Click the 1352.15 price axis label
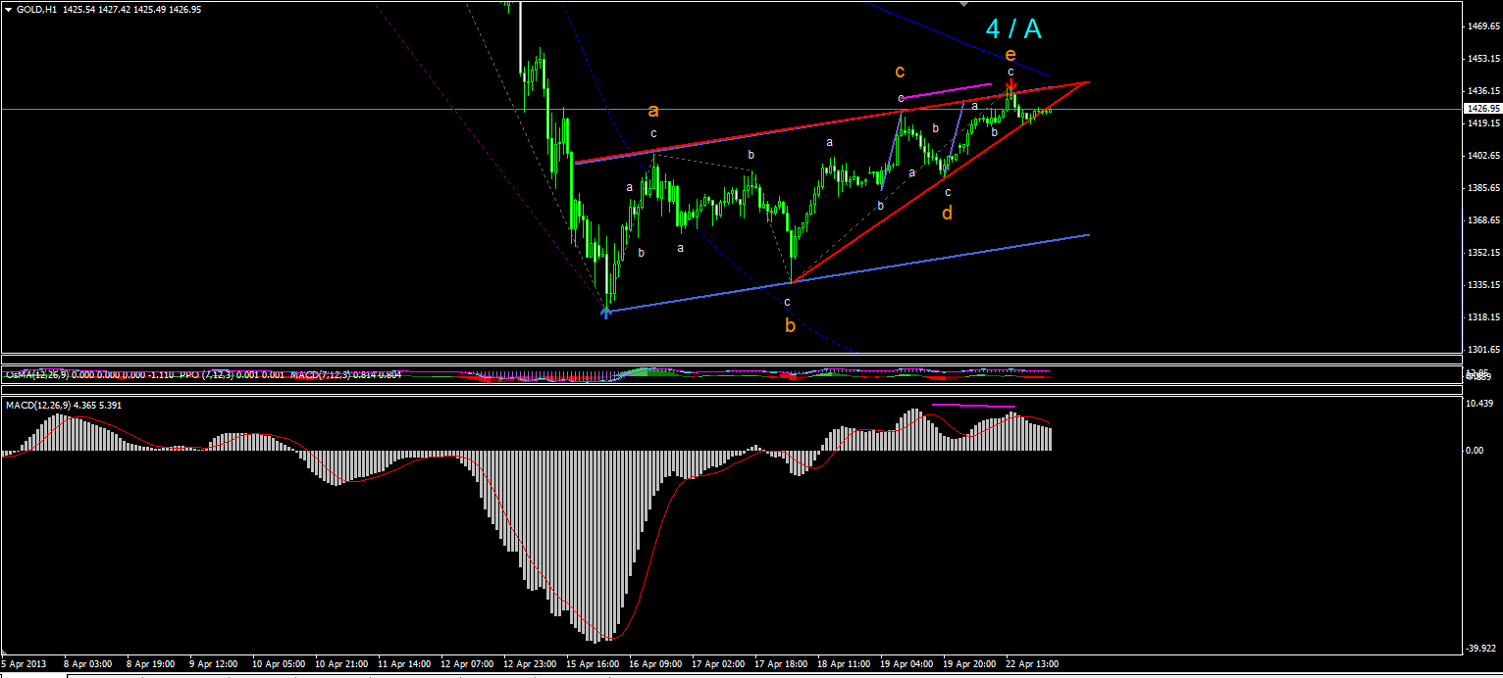This screenshot has width=1503, height=678. pyautogui.click(x=1482, y=253)
